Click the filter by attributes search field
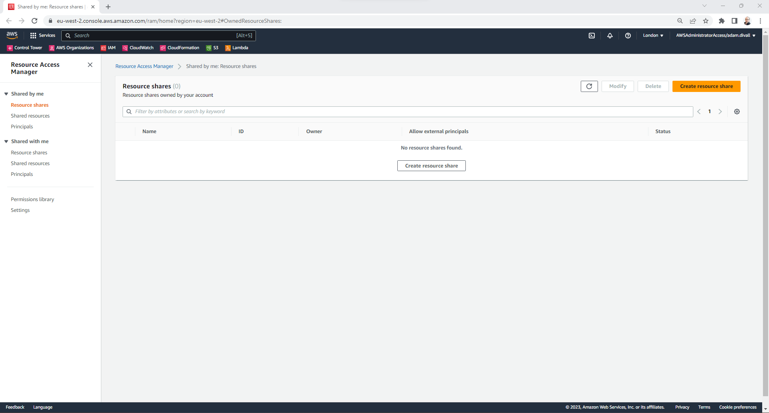 pos(408,112)
